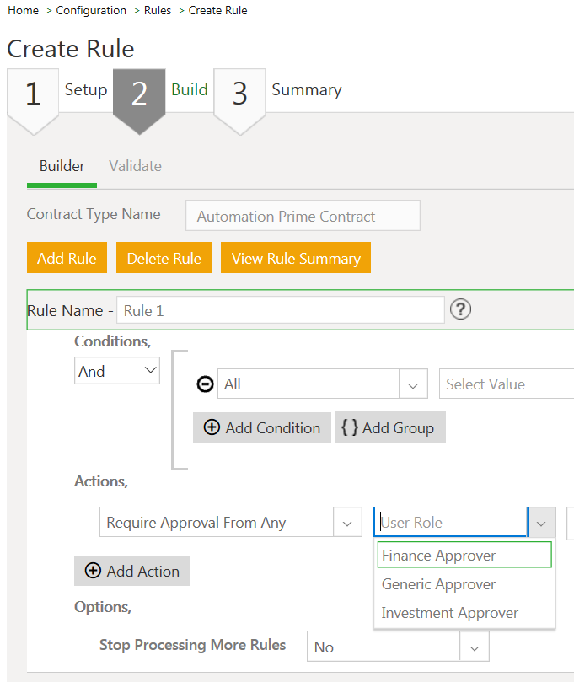Expand the Require Approval From Any dropdown
This screenshot has width=574, height=682.
click(x=347, y=523)
